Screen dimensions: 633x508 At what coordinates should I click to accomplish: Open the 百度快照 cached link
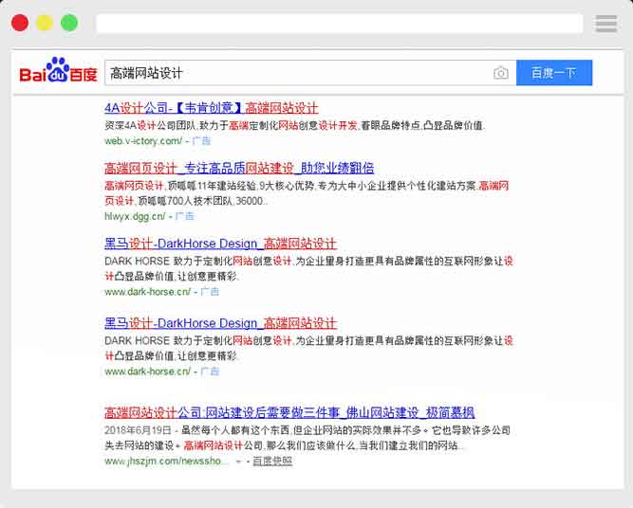(272, 462)
